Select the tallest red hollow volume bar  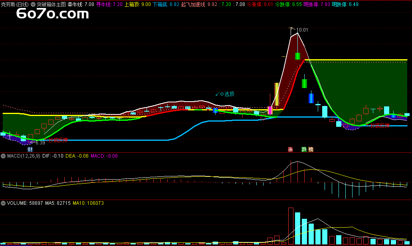click(291, 226)
